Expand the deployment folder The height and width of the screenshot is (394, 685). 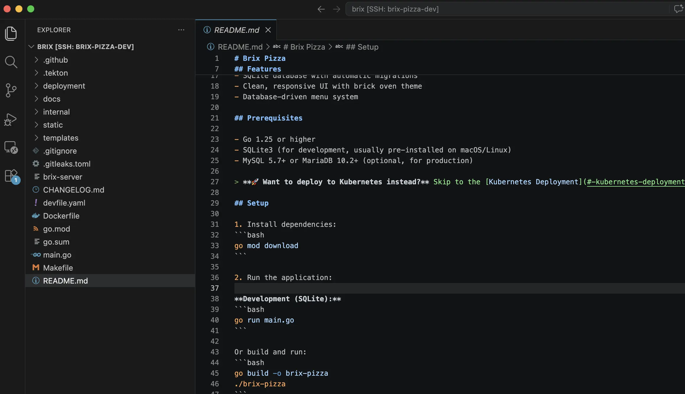coord(36,86)
